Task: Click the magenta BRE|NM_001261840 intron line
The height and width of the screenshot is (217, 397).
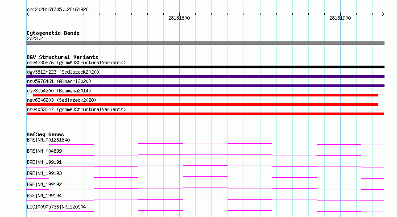Action: click(205, 144)
